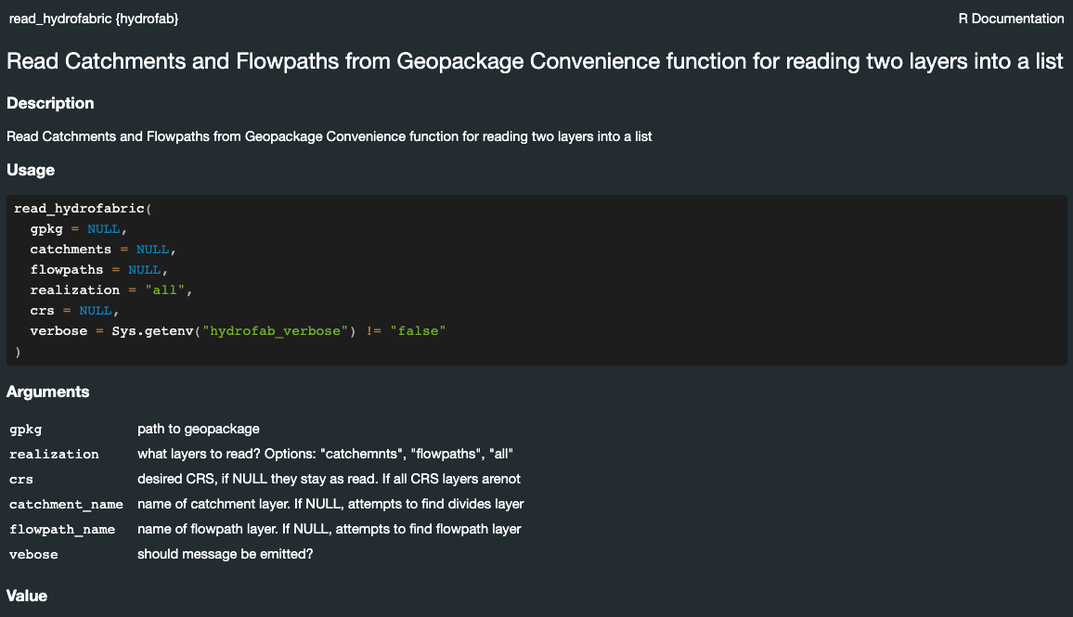Select the Usage section heading
Image resolution: width=1073 pixels, height=617 pixels.
pyautogui.click(x=31, y=170)
